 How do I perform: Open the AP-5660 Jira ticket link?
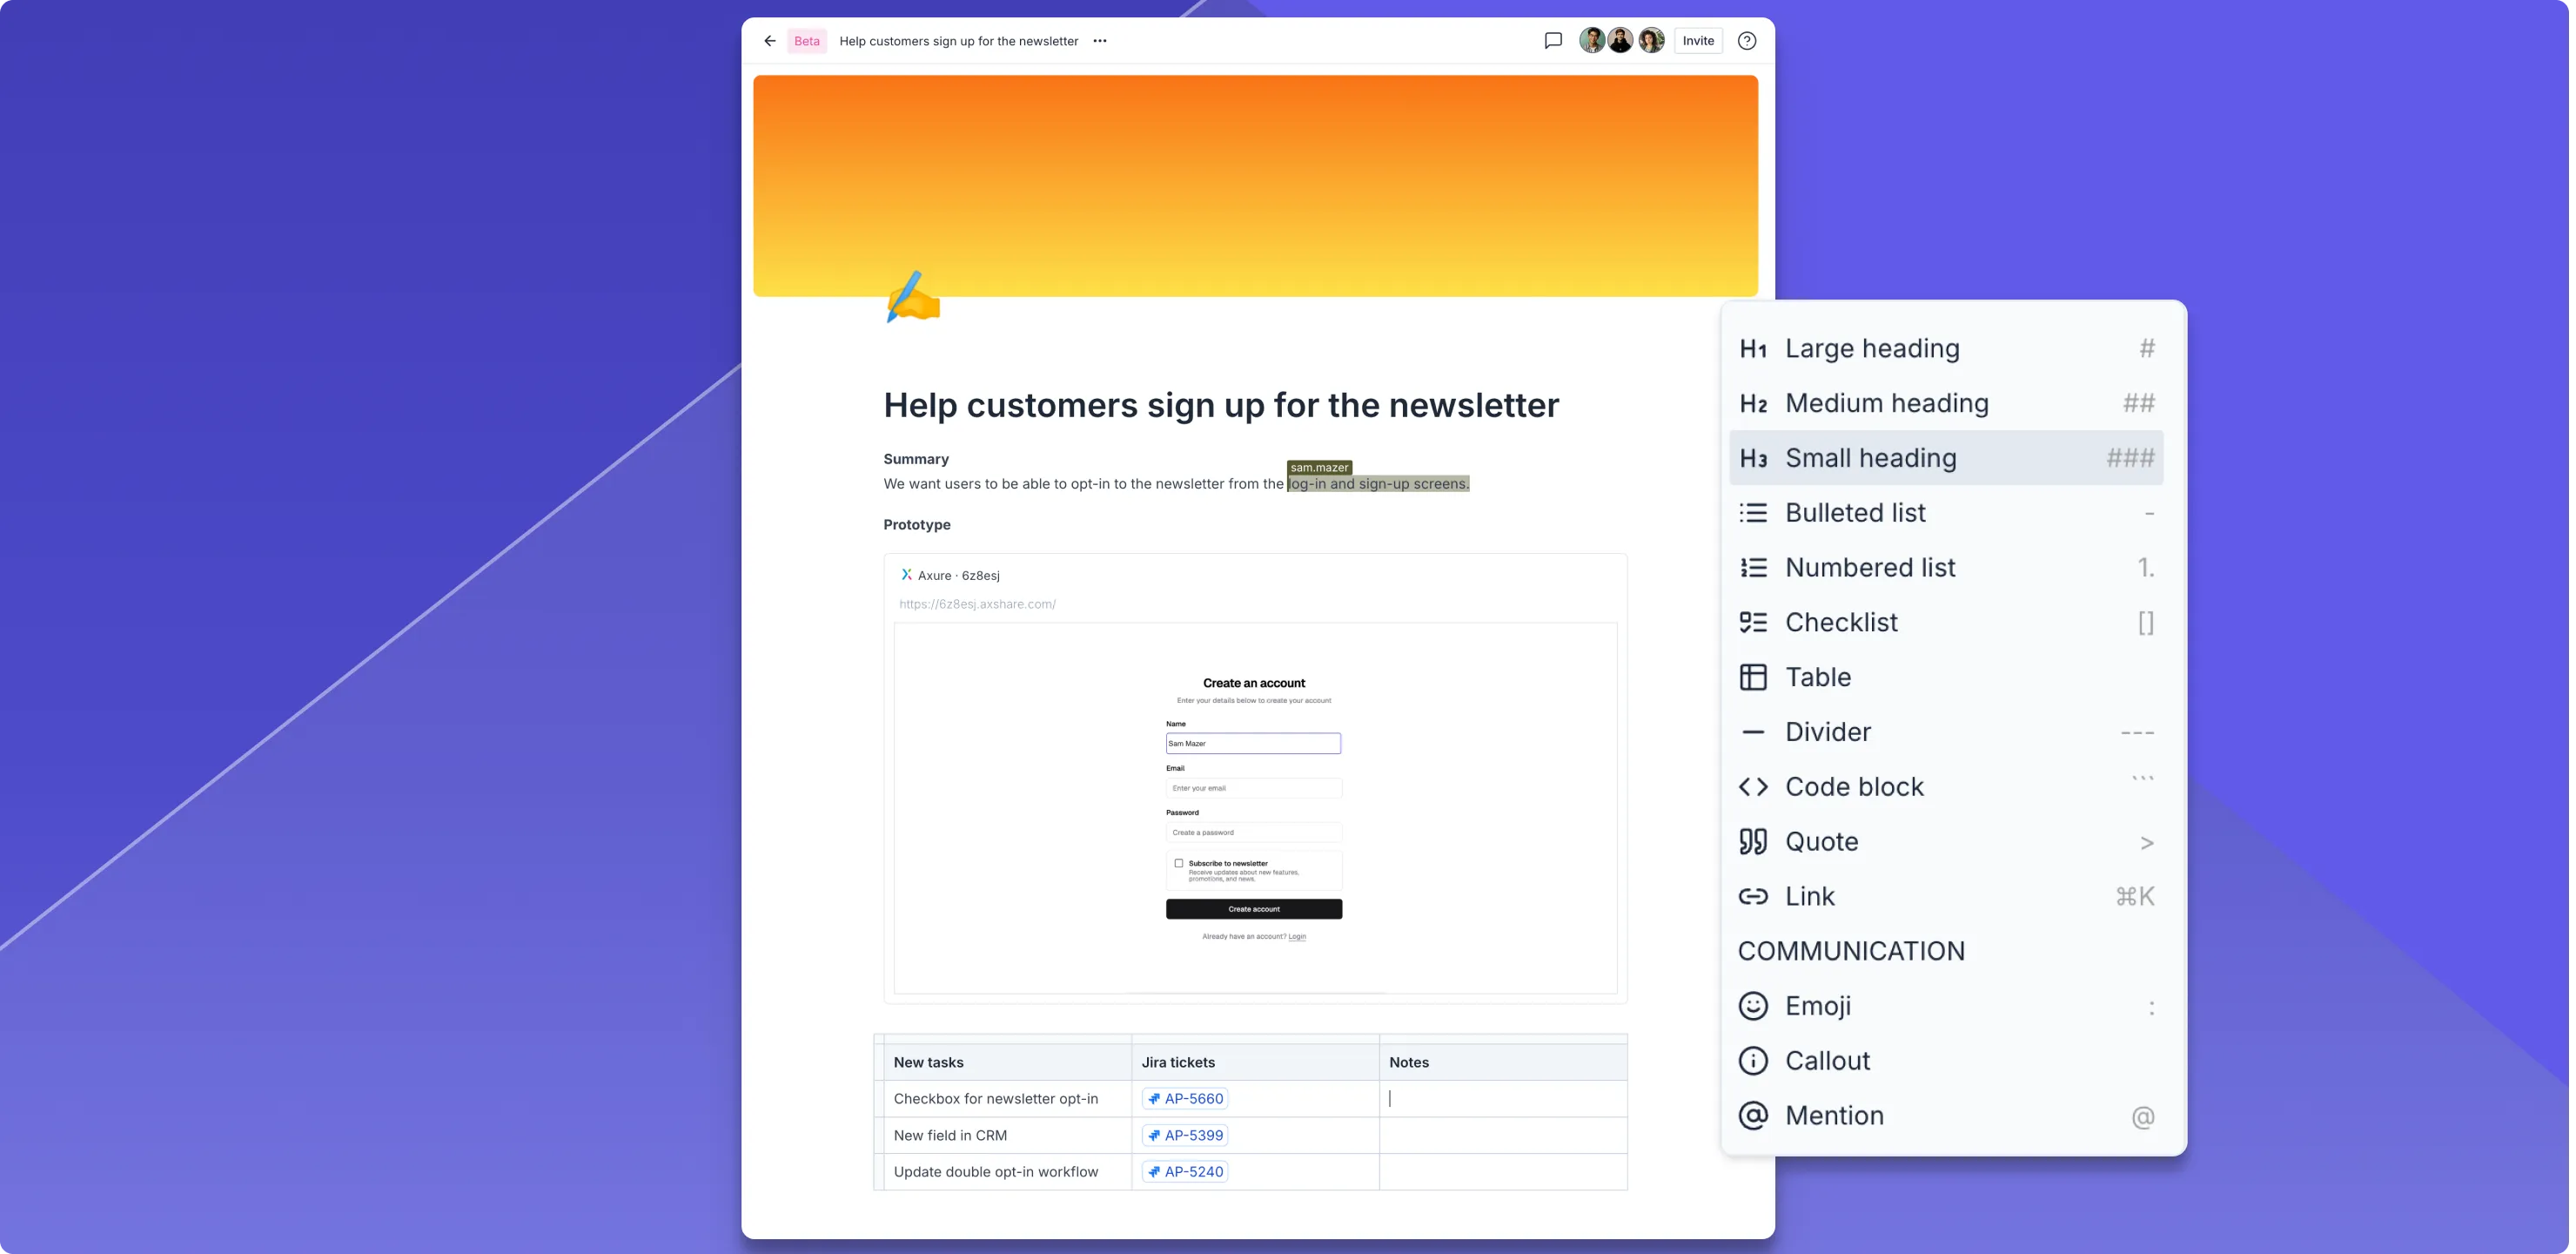coord(1185,1099)
